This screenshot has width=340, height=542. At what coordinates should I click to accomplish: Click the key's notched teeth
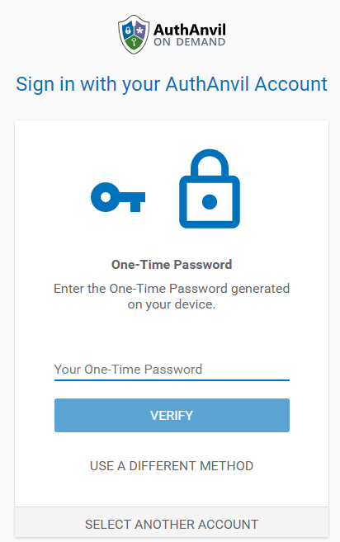(135, 207)
